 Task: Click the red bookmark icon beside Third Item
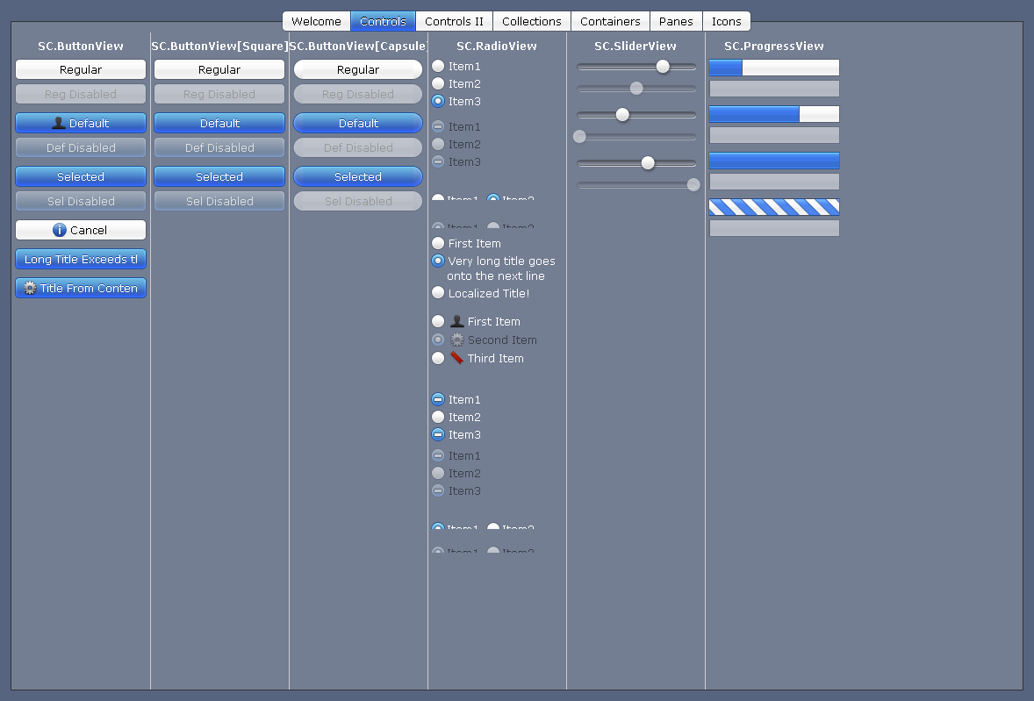[x=456, y=357]
